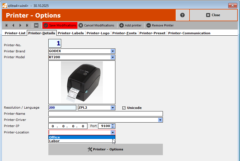Enable the Unicode checkbox
Viewport: 240px width, 161px height.
(x=124, y=108)
